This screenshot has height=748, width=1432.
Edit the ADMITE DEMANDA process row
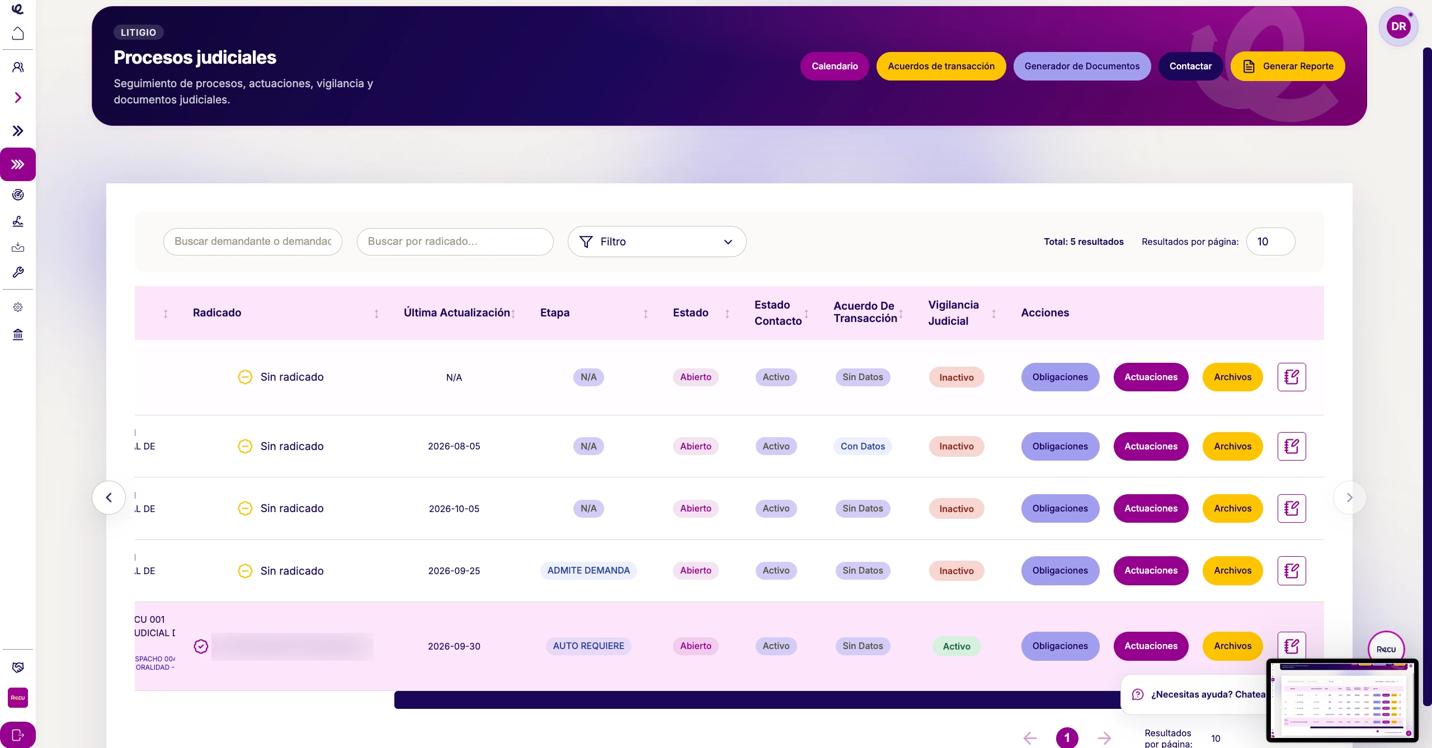1292,570
